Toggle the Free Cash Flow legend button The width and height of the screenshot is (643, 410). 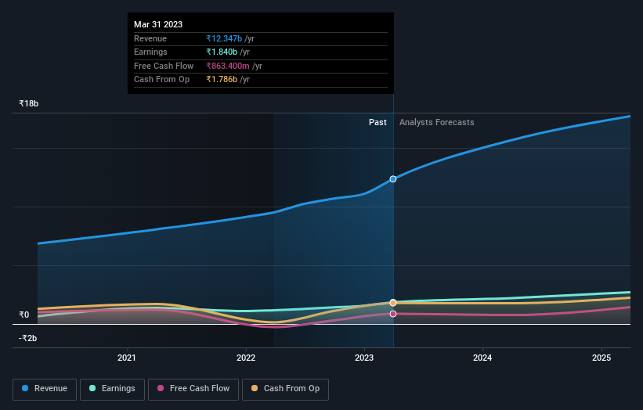click(193, 389)
